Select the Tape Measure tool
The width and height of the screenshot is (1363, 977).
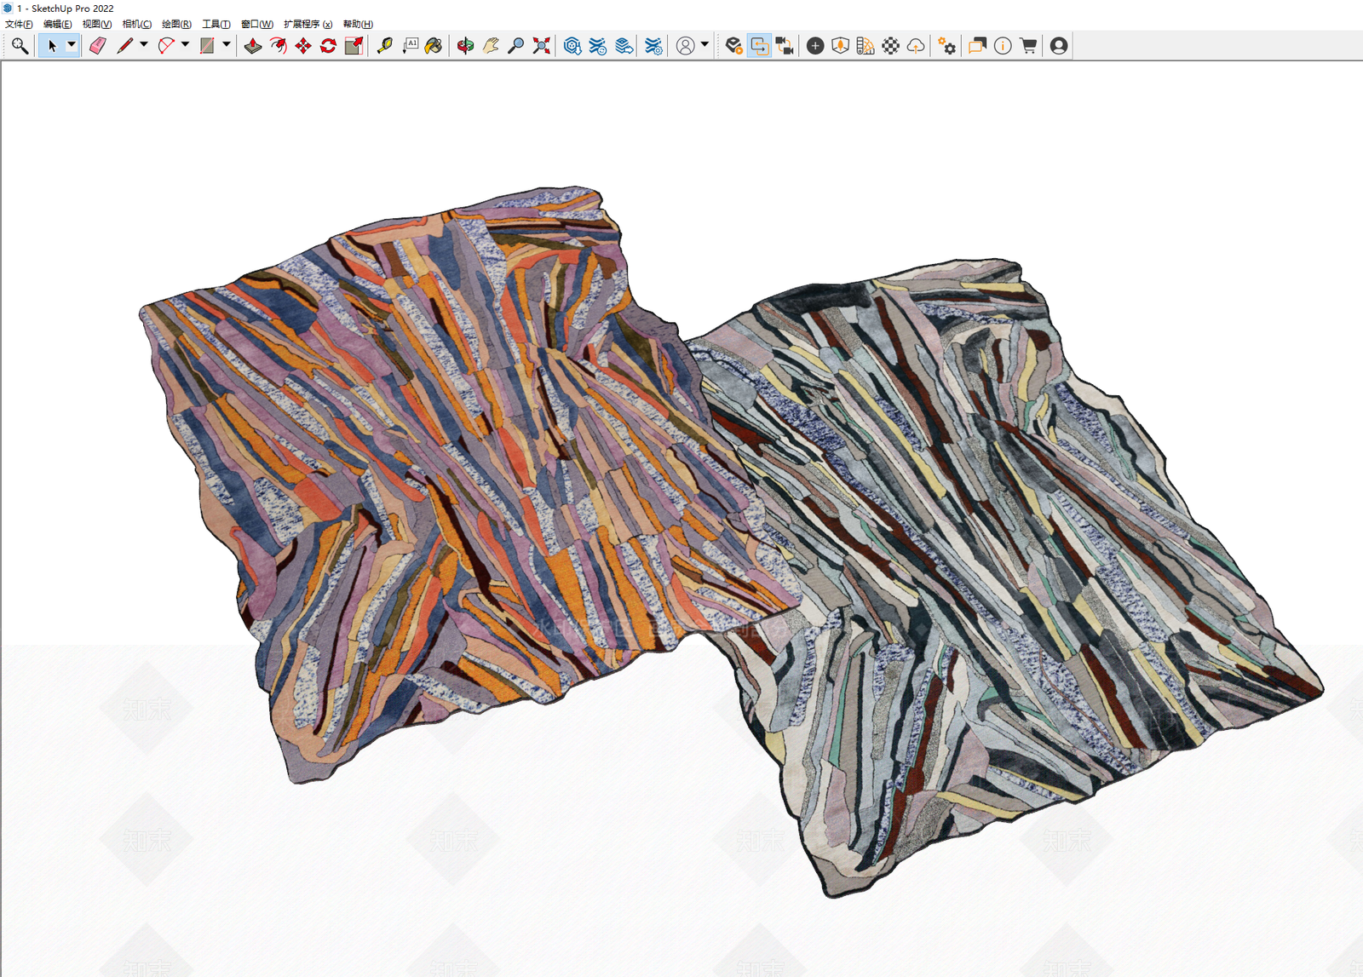tap(385, 46)
